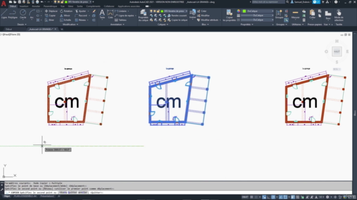This screenshot has height=200, width=357.
Task: Click Modifier in the Bloc panel
Action: pos(203,16)
